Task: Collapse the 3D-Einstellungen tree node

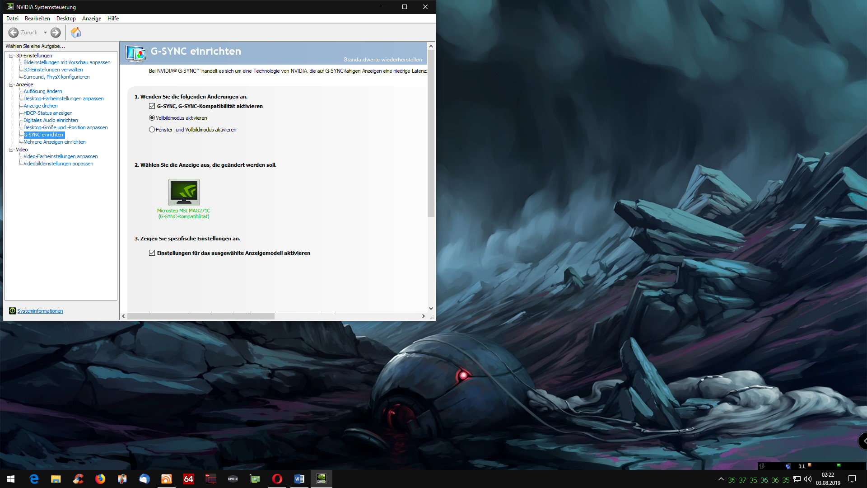Action: point(11,56)
